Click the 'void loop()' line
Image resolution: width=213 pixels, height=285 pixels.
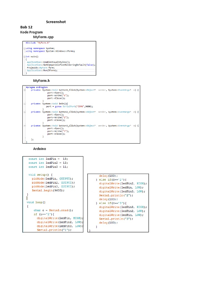pos(36,202)
